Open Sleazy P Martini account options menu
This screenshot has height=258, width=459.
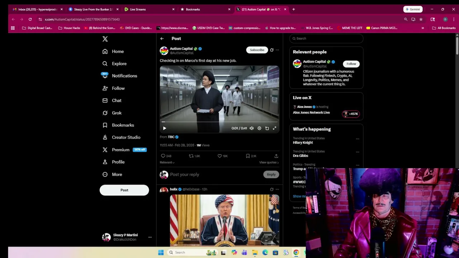pos(150,237)
